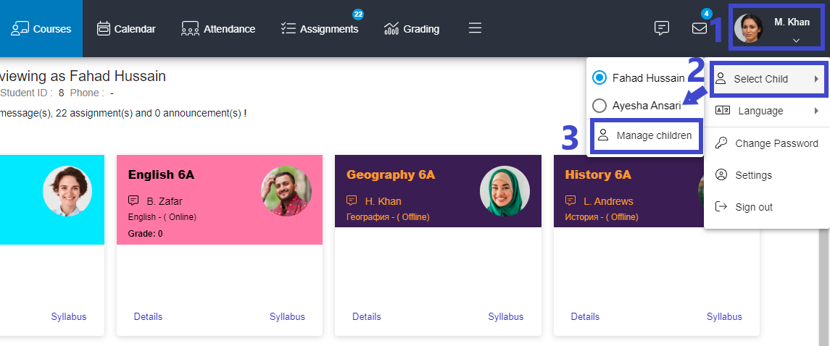The width and height of the screenshot is (830, 346).
Task: Click B. Zafar teacher photo
Action: (286, 191)
